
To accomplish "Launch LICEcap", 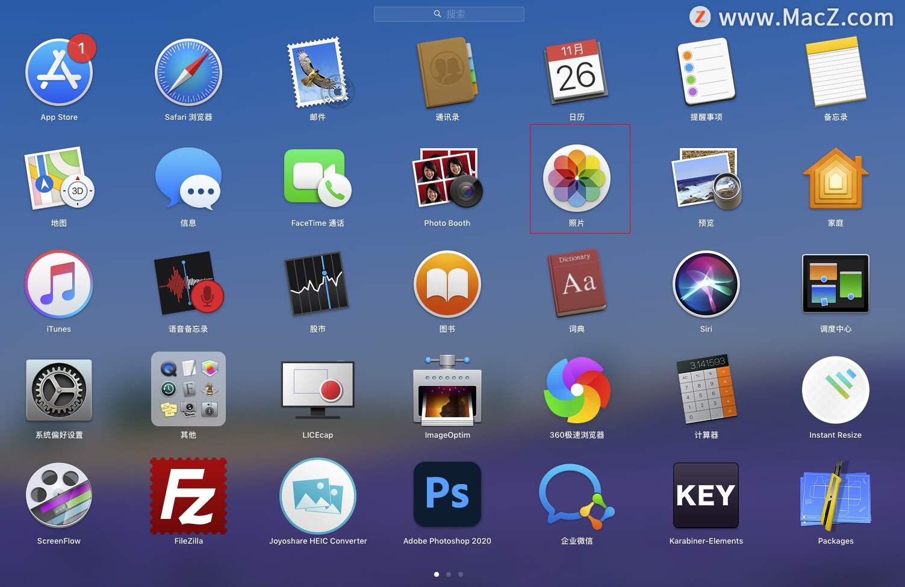I will (318, 390).
